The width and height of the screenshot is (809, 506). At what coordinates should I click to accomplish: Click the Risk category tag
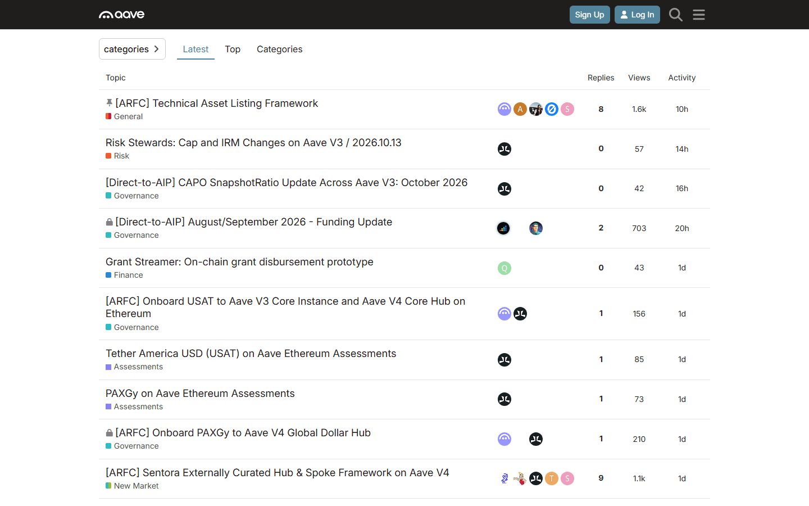point(117,156)
